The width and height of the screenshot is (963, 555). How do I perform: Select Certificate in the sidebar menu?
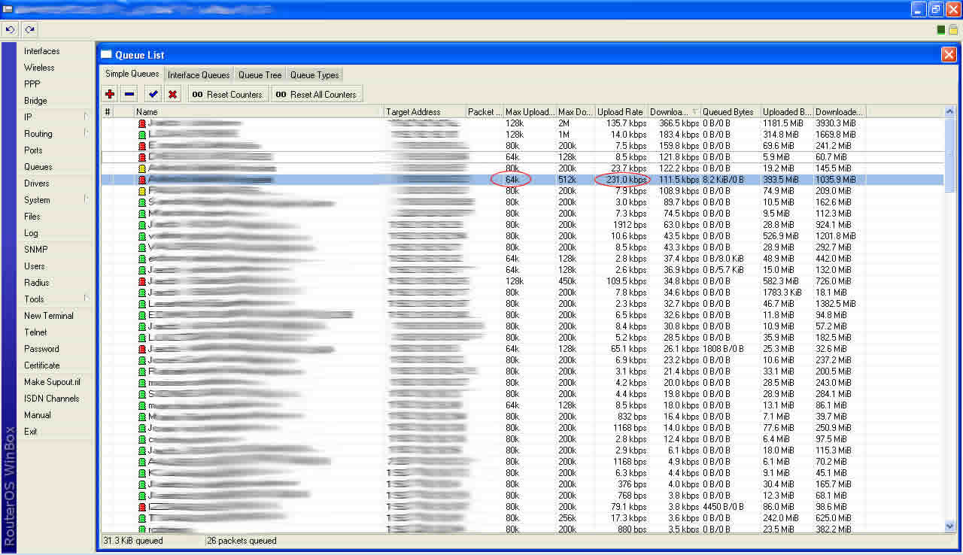click(42, 365)
